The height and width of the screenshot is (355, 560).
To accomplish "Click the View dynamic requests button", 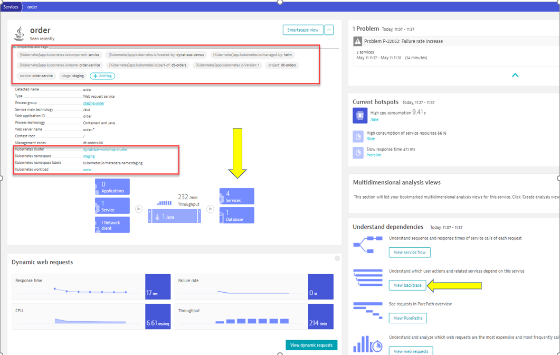I will click(311, 345).
